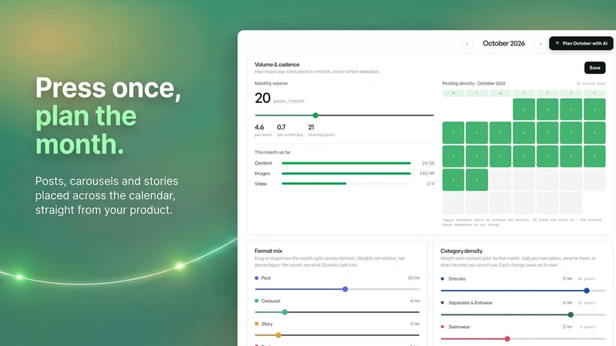Click the 29/20 Content count

(x=428, y=163)
